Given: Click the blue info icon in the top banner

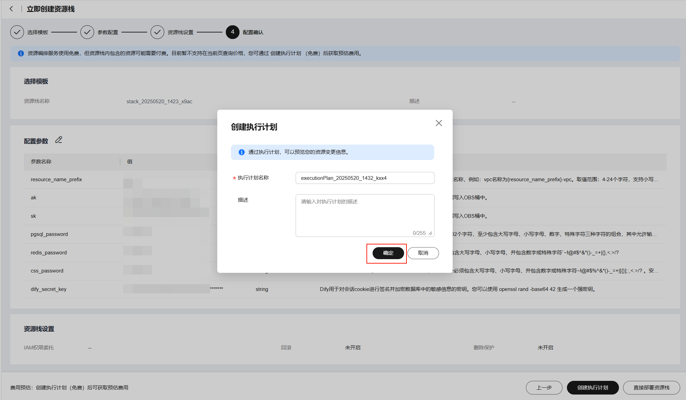Looking at the screenshot, I should (21, 53).
